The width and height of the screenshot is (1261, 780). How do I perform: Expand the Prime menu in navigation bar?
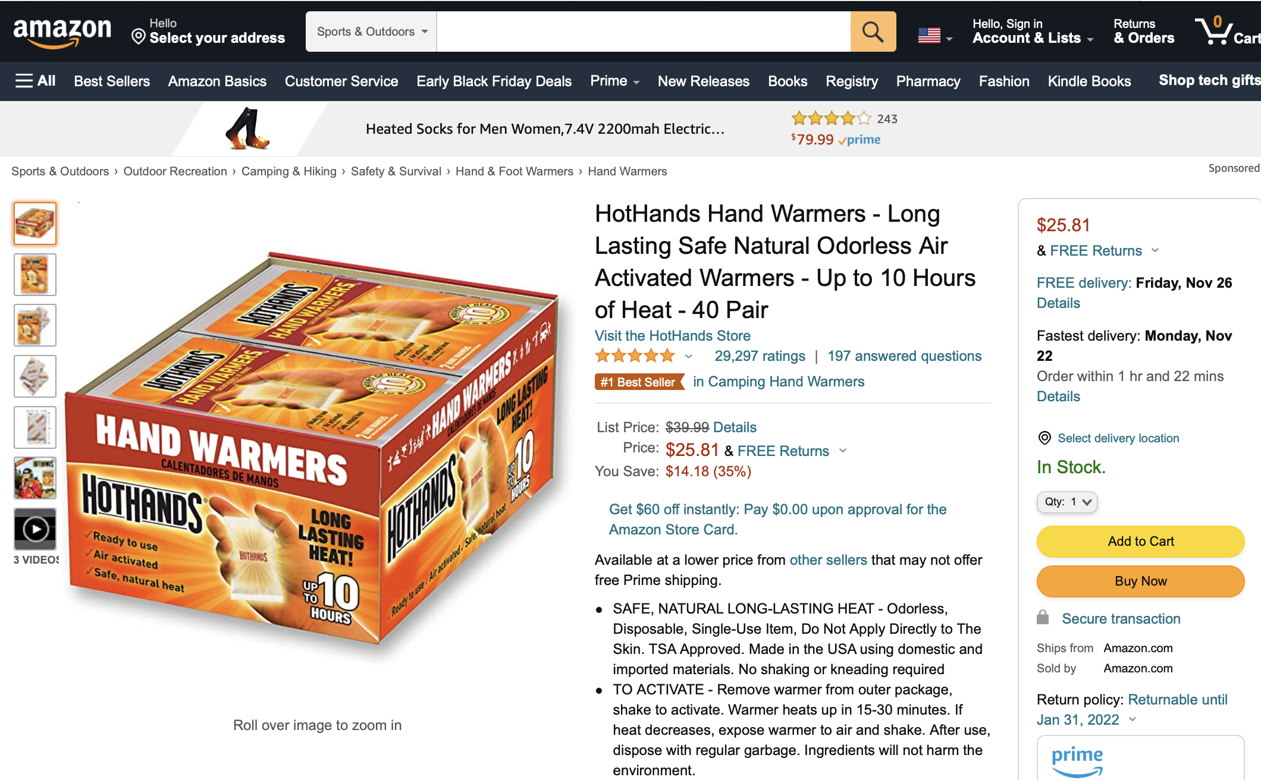click(614, 81)
